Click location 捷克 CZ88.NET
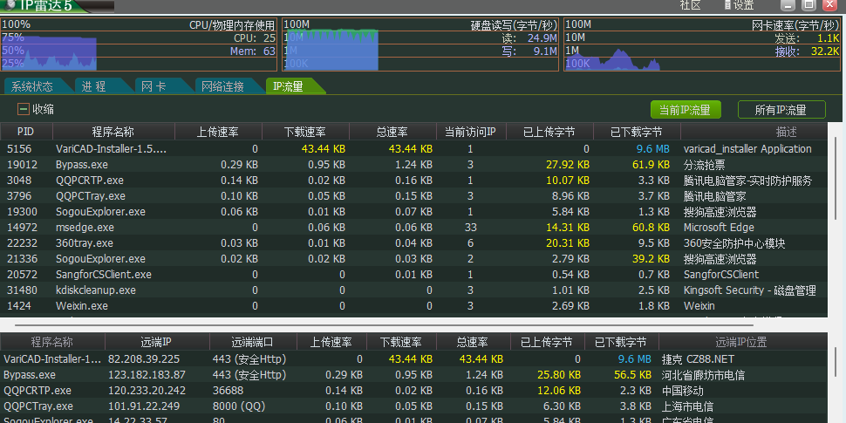The height and width of the screenshot is (423, 846). click(698, 358)
